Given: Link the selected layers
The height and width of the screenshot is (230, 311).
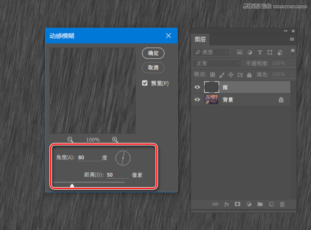Looking at the screenshot, I should click(x=215, y=204).
